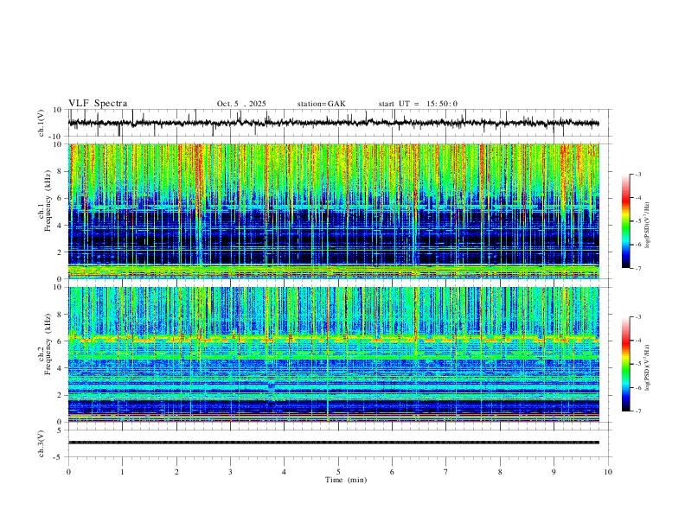This screenshot has width=685, height=529.
Task: Click the ch.1 spectrogram color scale bar
Action: [625, 221]
